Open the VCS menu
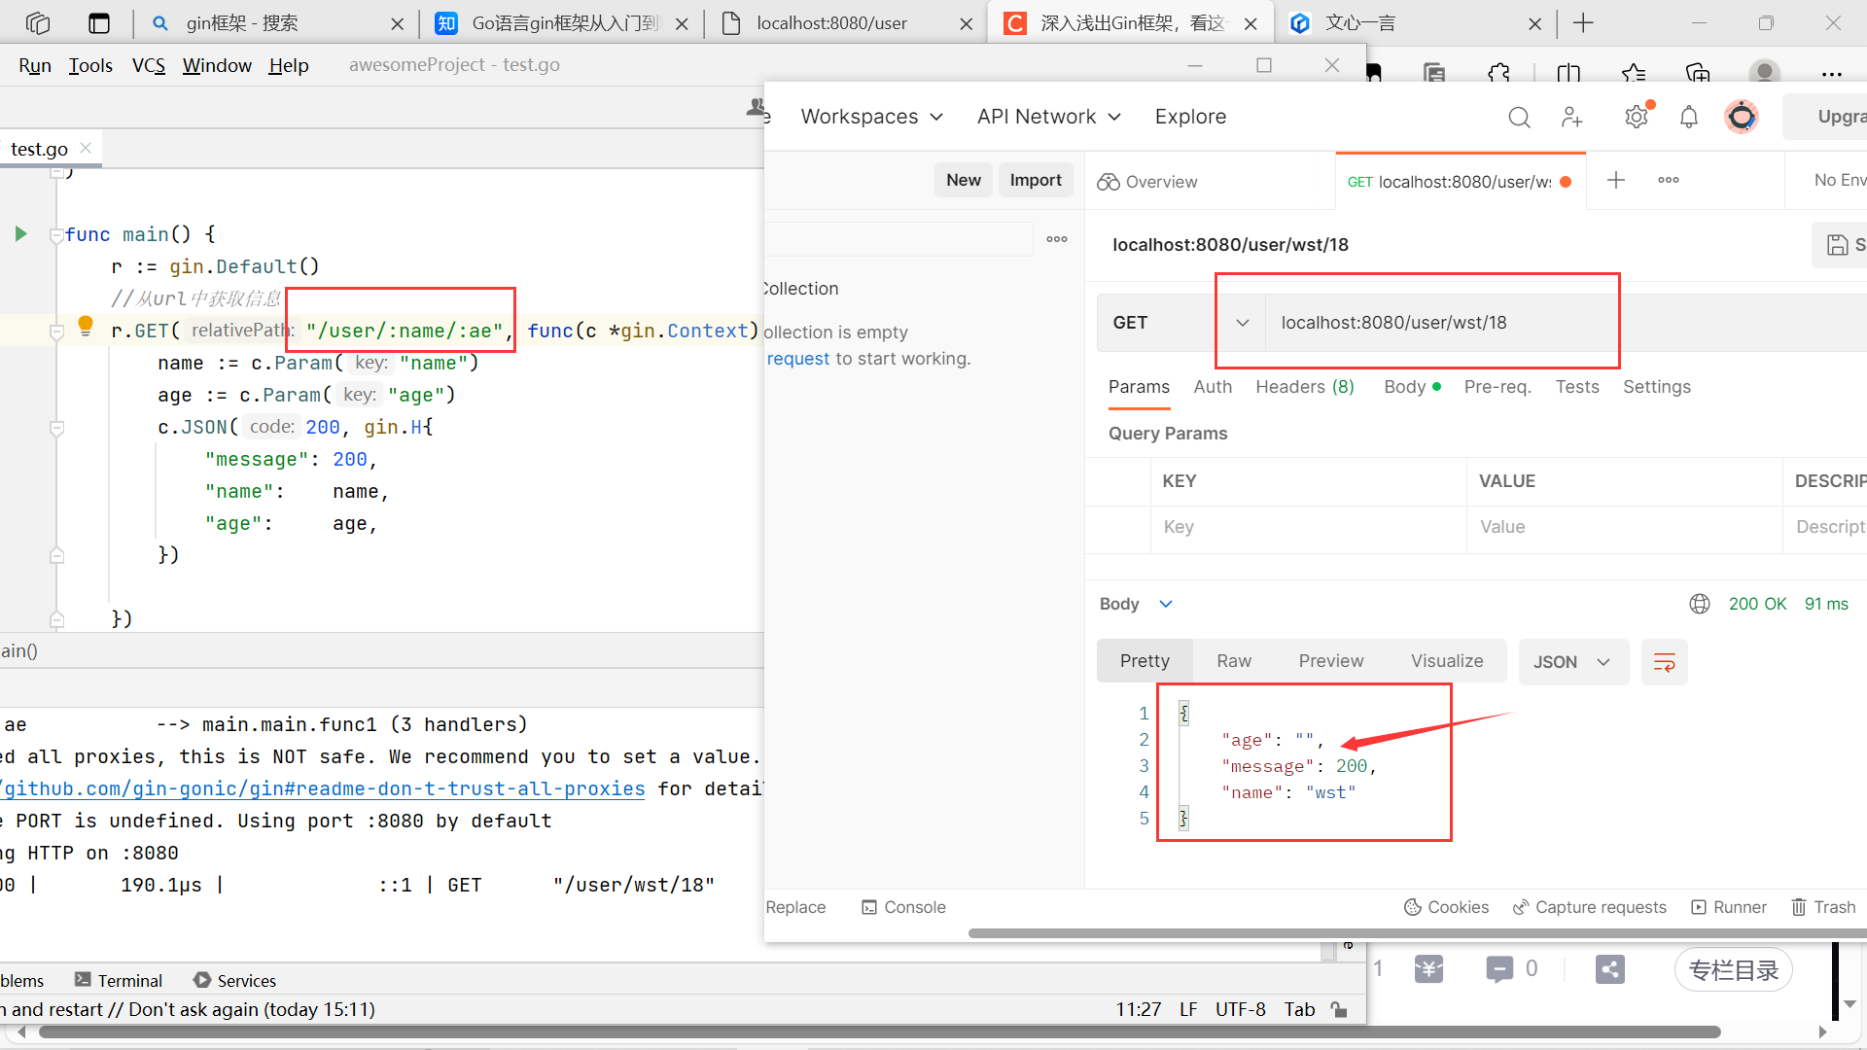Screen dimensions: 1867x1050 148,65
